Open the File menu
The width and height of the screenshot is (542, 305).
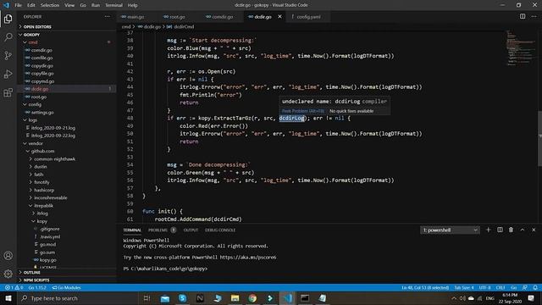coord(18,5)
